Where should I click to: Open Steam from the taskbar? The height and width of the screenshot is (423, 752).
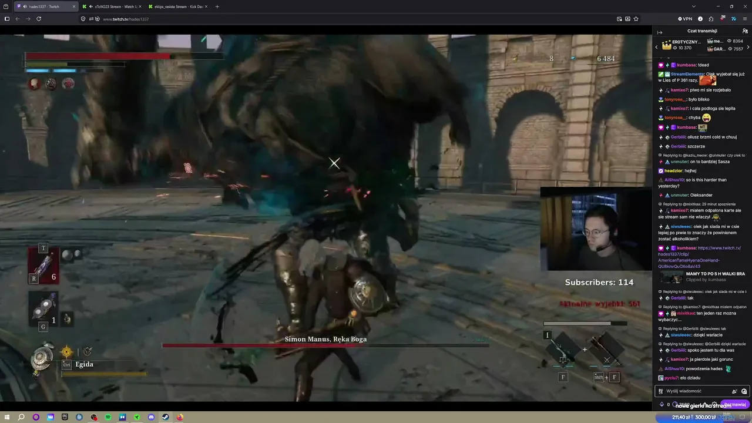(x=166, y=417)
